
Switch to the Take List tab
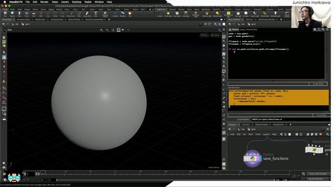[x=249, y=20]
